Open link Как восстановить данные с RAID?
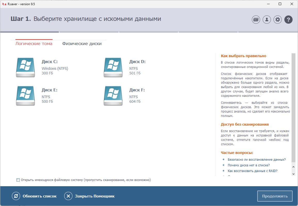This screenshot has width=298, height=206. tap(252, 171)
